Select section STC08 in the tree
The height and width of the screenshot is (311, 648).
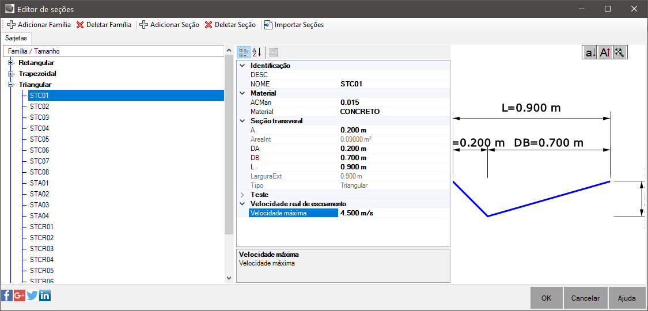point(40,172)
